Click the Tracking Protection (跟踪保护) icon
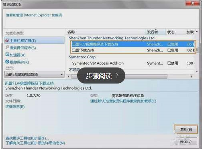Image resolution: width=202 pixels, height=149 pixels. tap(7, 62)
